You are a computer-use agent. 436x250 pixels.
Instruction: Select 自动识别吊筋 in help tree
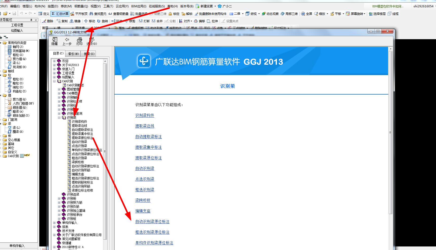81,170
